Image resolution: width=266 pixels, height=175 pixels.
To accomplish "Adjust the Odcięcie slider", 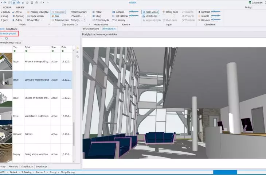I will coord(134,12).
